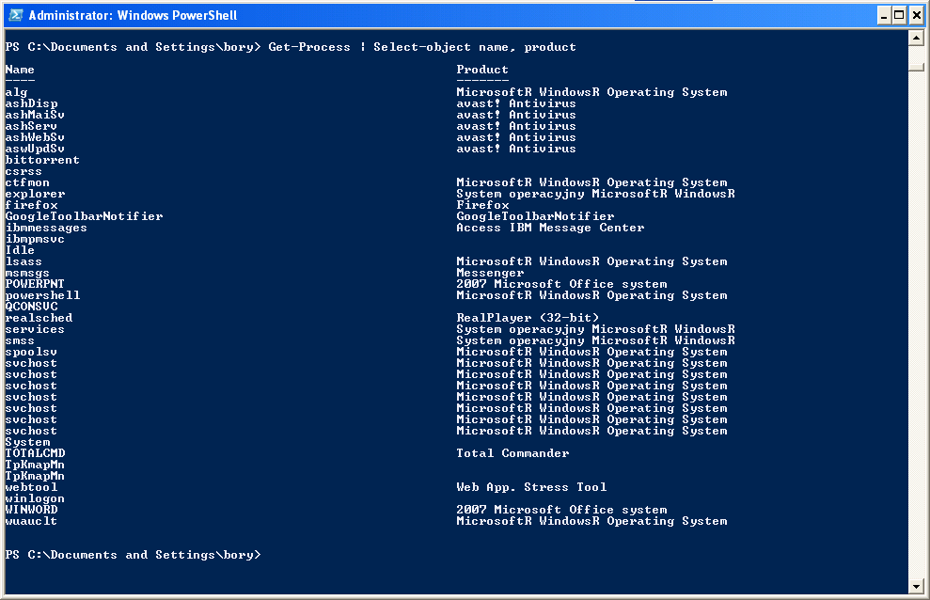This screenshot has height=600, width=930.
Task: Click the 'services' process name
Action: 35,329
